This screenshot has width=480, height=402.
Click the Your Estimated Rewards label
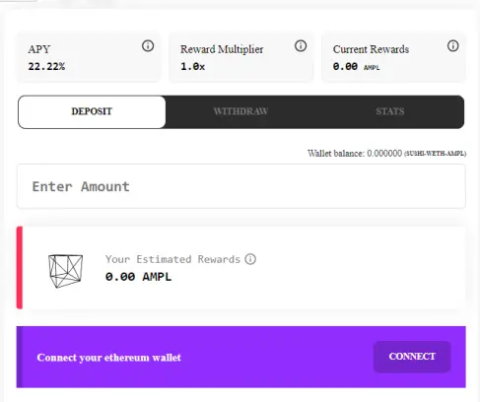point(172,259)
